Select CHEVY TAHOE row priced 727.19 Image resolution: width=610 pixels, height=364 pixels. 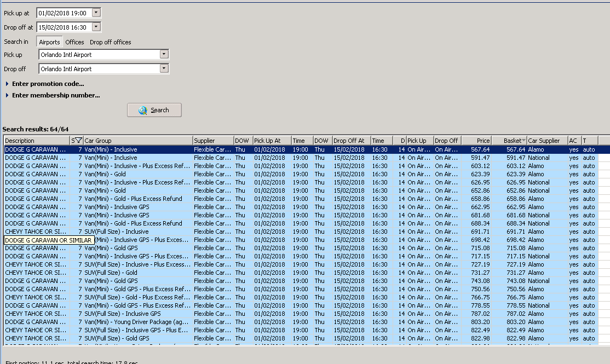(x=301, y=264)
